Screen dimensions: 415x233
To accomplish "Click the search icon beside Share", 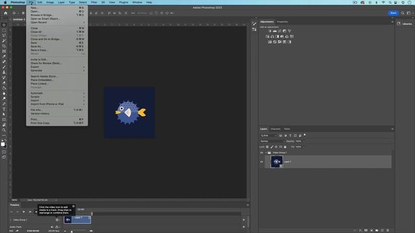I will click(x=403, y=13).
